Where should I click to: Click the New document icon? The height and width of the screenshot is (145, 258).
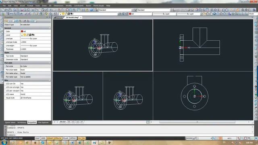click(3, 10)
